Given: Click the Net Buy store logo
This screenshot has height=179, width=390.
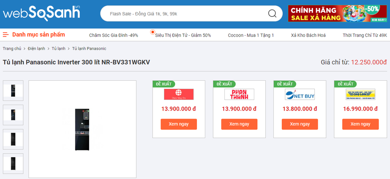Looking at the screenshot, I should [x=300, y=94].
